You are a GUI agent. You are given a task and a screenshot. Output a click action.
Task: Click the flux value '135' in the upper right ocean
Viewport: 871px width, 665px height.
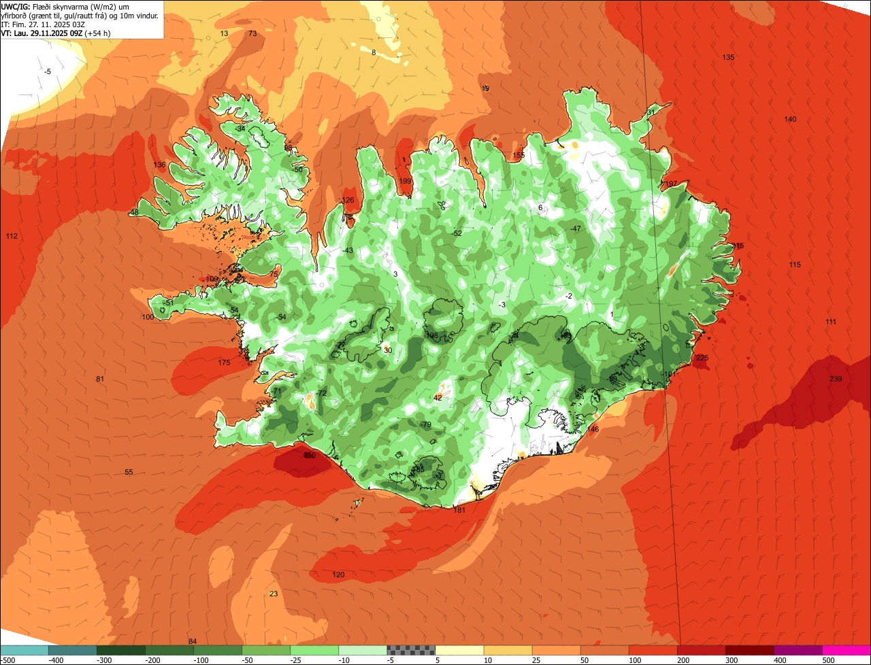(x=728, y=57)
